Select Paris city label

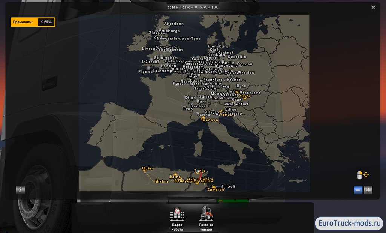[178, 83]
